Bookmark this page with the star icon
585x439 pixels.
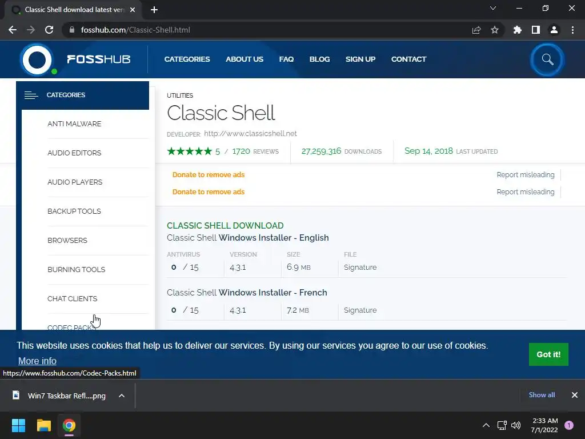(x=495, y=30)
